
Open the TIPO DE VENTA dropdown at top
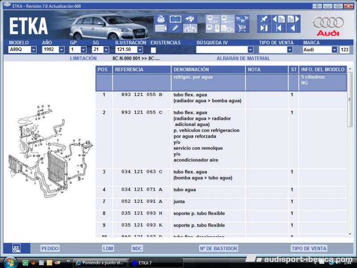click(290, 50)
